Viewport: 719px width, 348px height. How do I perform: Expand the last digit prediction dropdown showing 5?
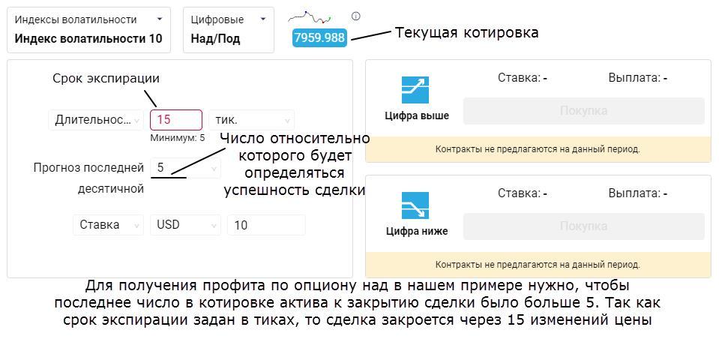pyautogui.click(x=185, y=168)
